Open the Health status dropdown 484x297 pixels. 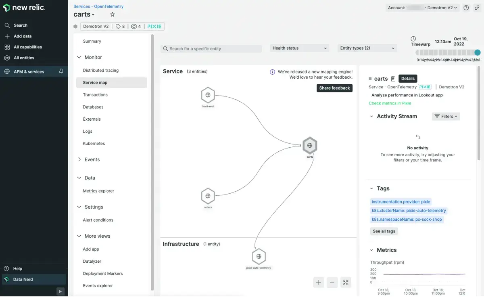(299, 48)
